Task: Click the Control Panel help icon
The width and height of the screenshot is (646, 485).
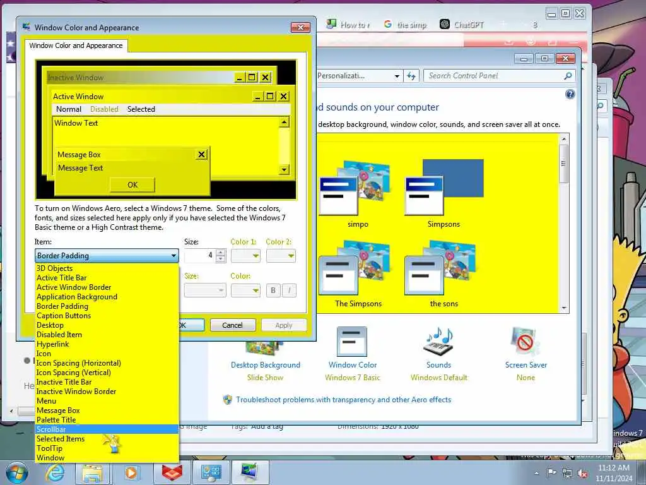Action: pyautogui.click(x=570, y=95)
